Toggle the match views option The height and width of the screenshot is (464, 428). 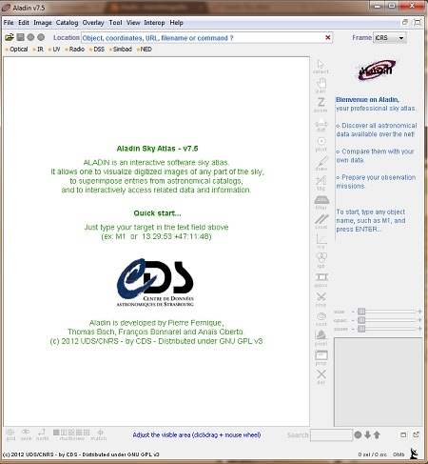(99, 434)
